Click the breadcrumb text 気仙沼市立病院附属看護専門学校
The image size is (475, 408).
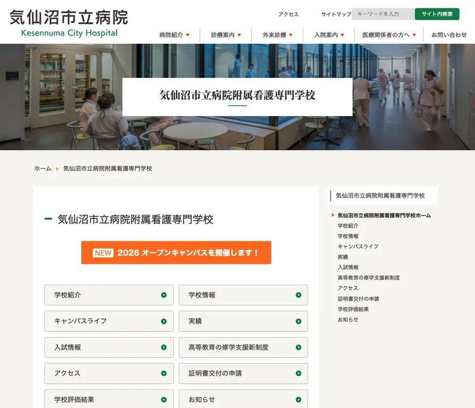coord(108,168)
